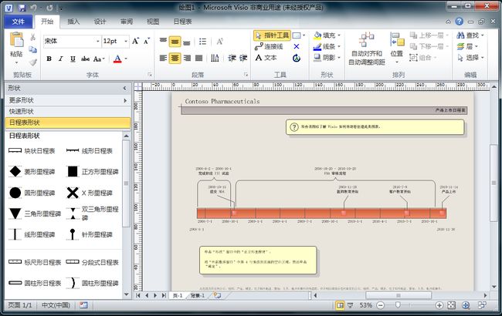This screenshot has width=502, height=316.
Task: Click the Save icon in quick access toolbar
Action: 22,8
